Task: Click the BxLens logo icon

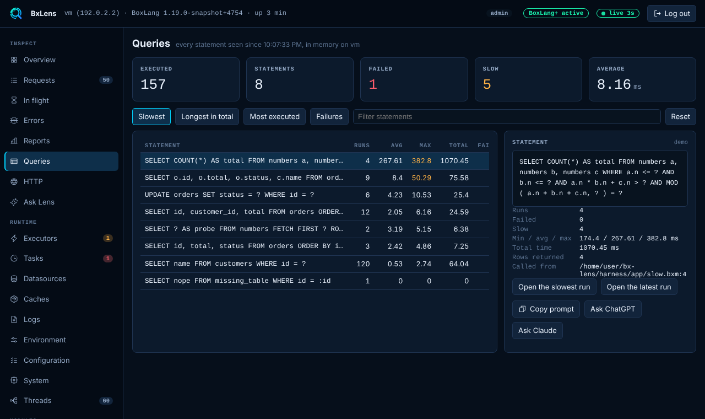Action: pyautogui.click(x=16, y=13)
